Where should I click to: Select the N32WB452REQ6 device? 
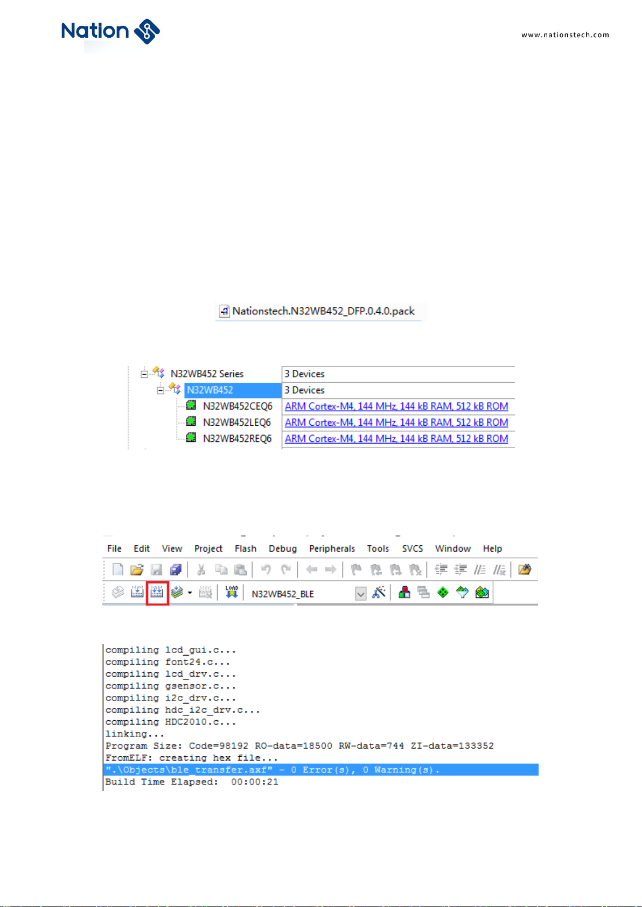point(237,439)
